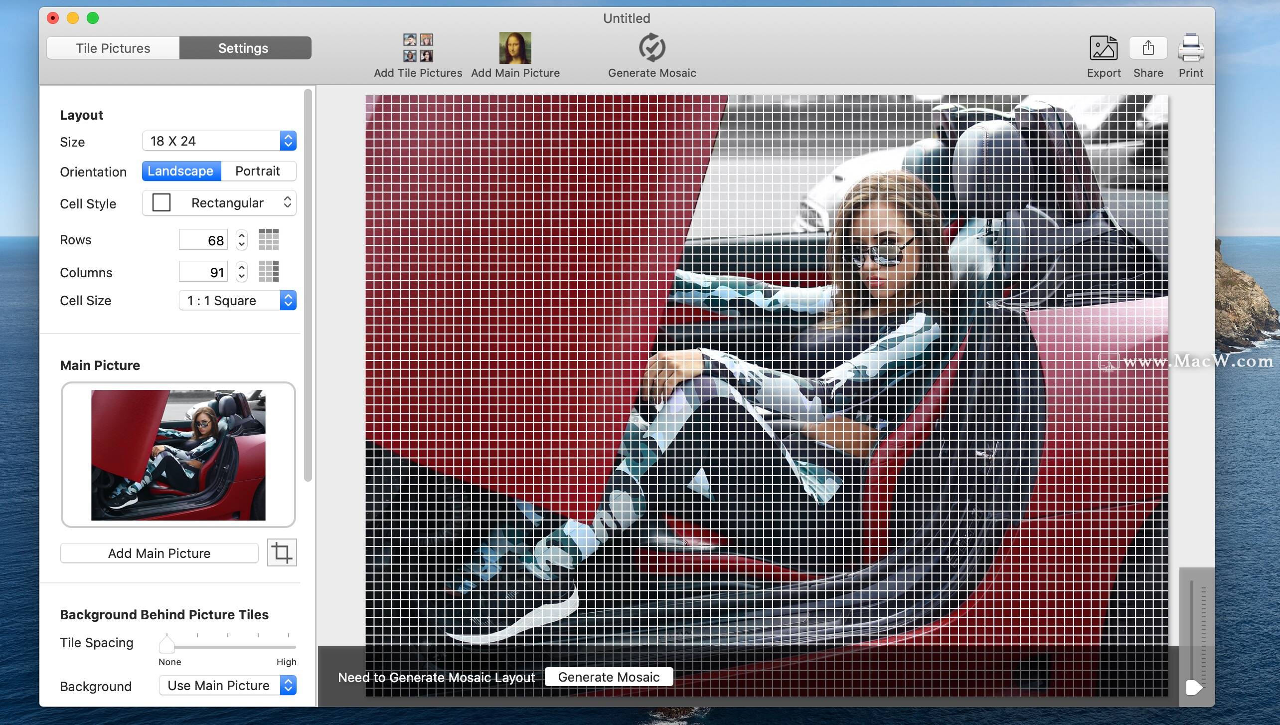Screen dimensions: 1280x725
Task: Expand the Cell Style Rectangular dropdown
Action: coord(219,203)
